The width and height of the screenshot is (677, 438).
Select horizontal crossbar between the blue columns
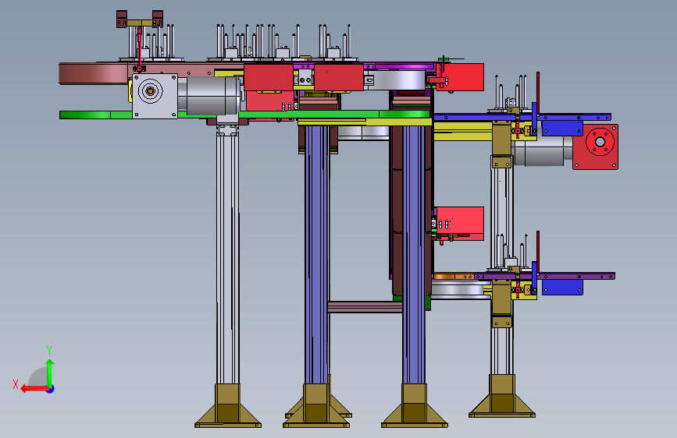(x=365, y=307)
